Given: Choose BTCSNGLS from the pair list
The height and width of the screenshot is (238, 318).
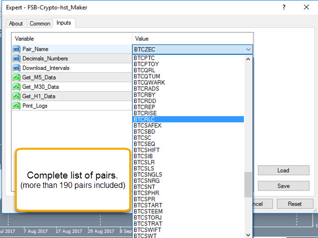Looking at the screenshot, I should [188, 175].
